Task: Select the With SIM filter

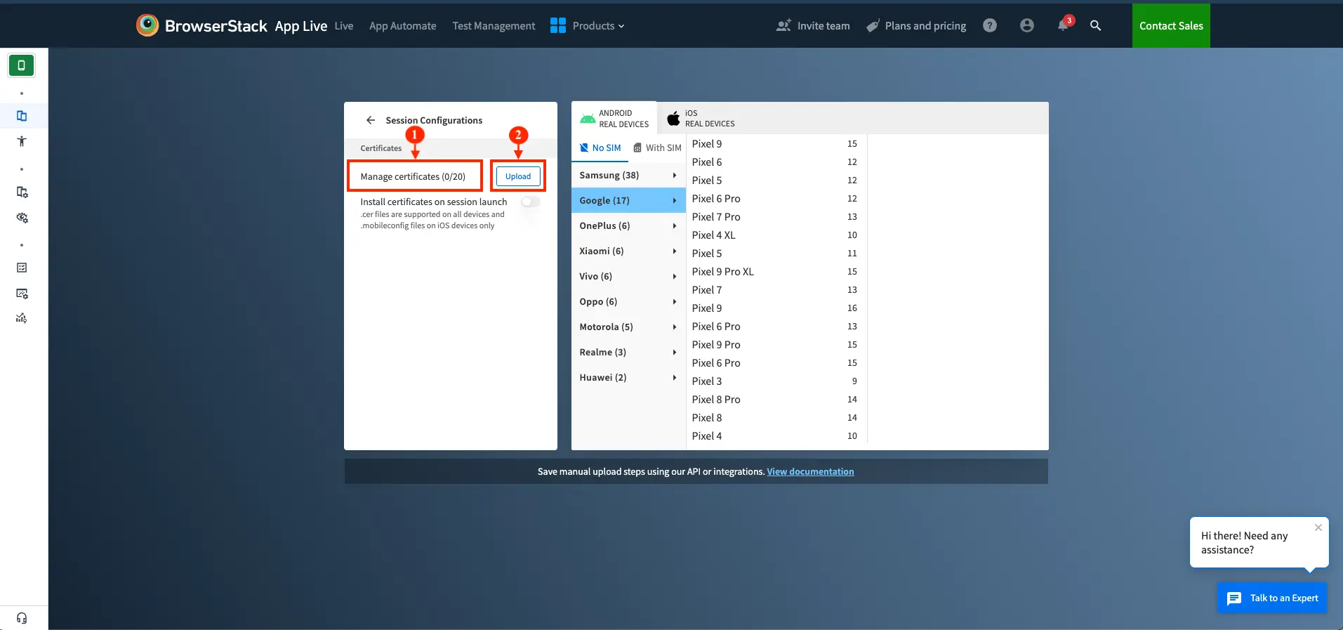Action: pyautogui.click(x=657, y=148)
